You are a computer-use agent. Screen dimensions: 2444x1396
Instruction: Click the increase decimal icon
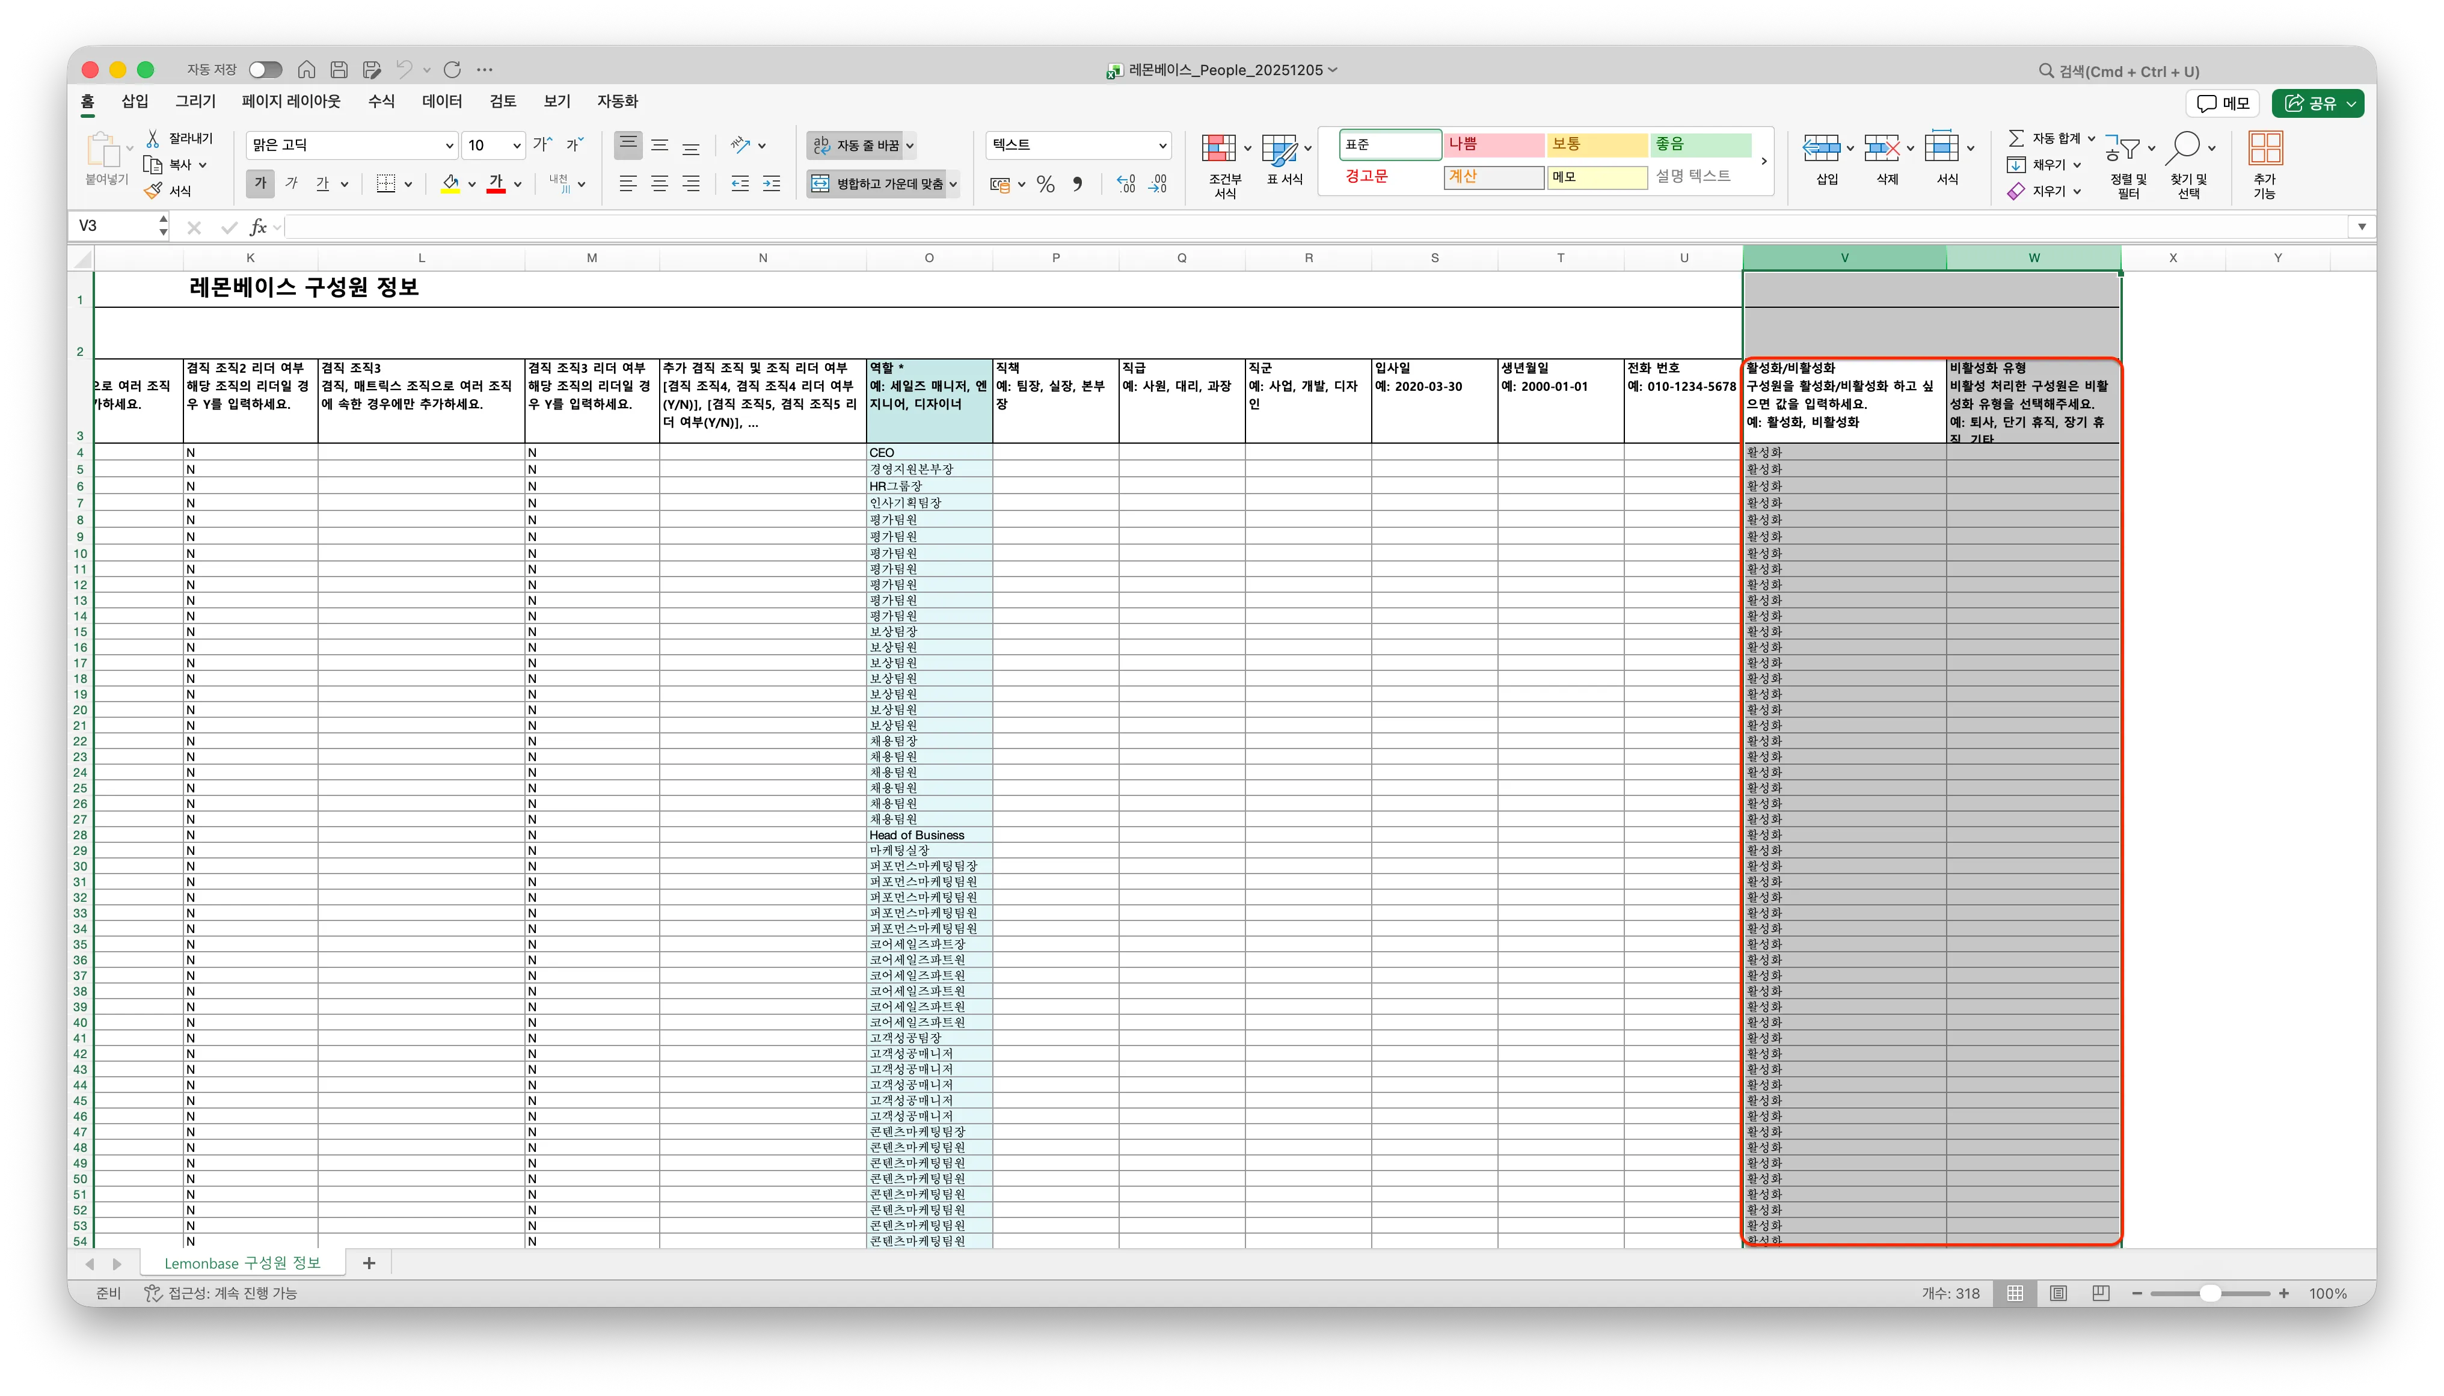coord(1126,184)
